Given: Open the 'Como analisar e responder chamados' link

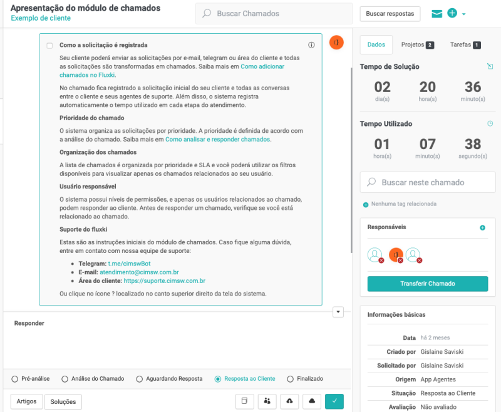Looking at the screenshot, I should click(217, 139).
